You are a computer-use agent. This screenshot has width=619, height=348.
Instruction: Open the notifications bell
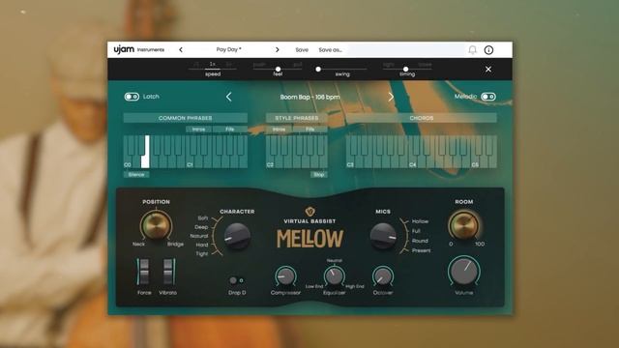click(472, 50)
